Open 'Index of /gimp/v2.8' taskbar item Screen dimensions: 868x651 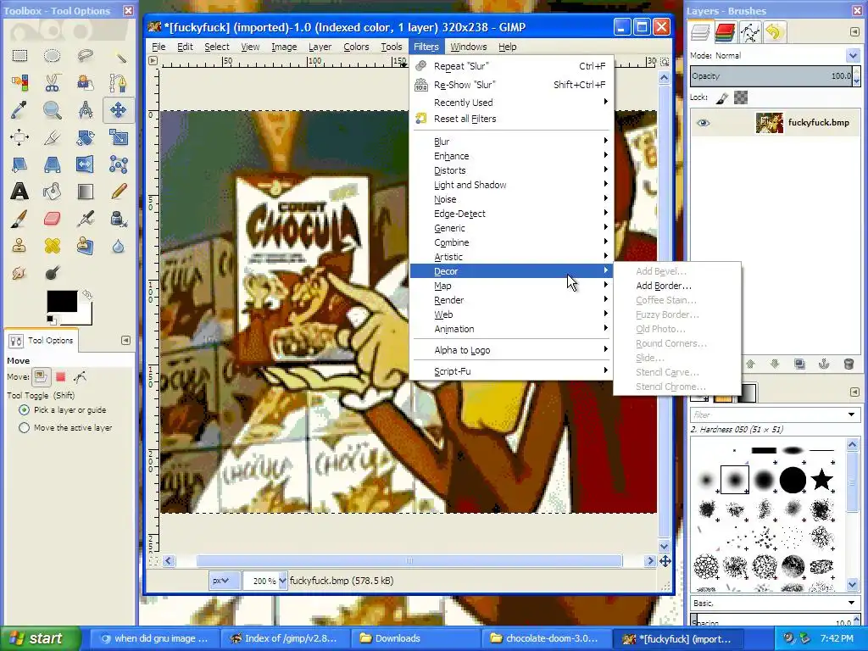click(x=285, y=638)
